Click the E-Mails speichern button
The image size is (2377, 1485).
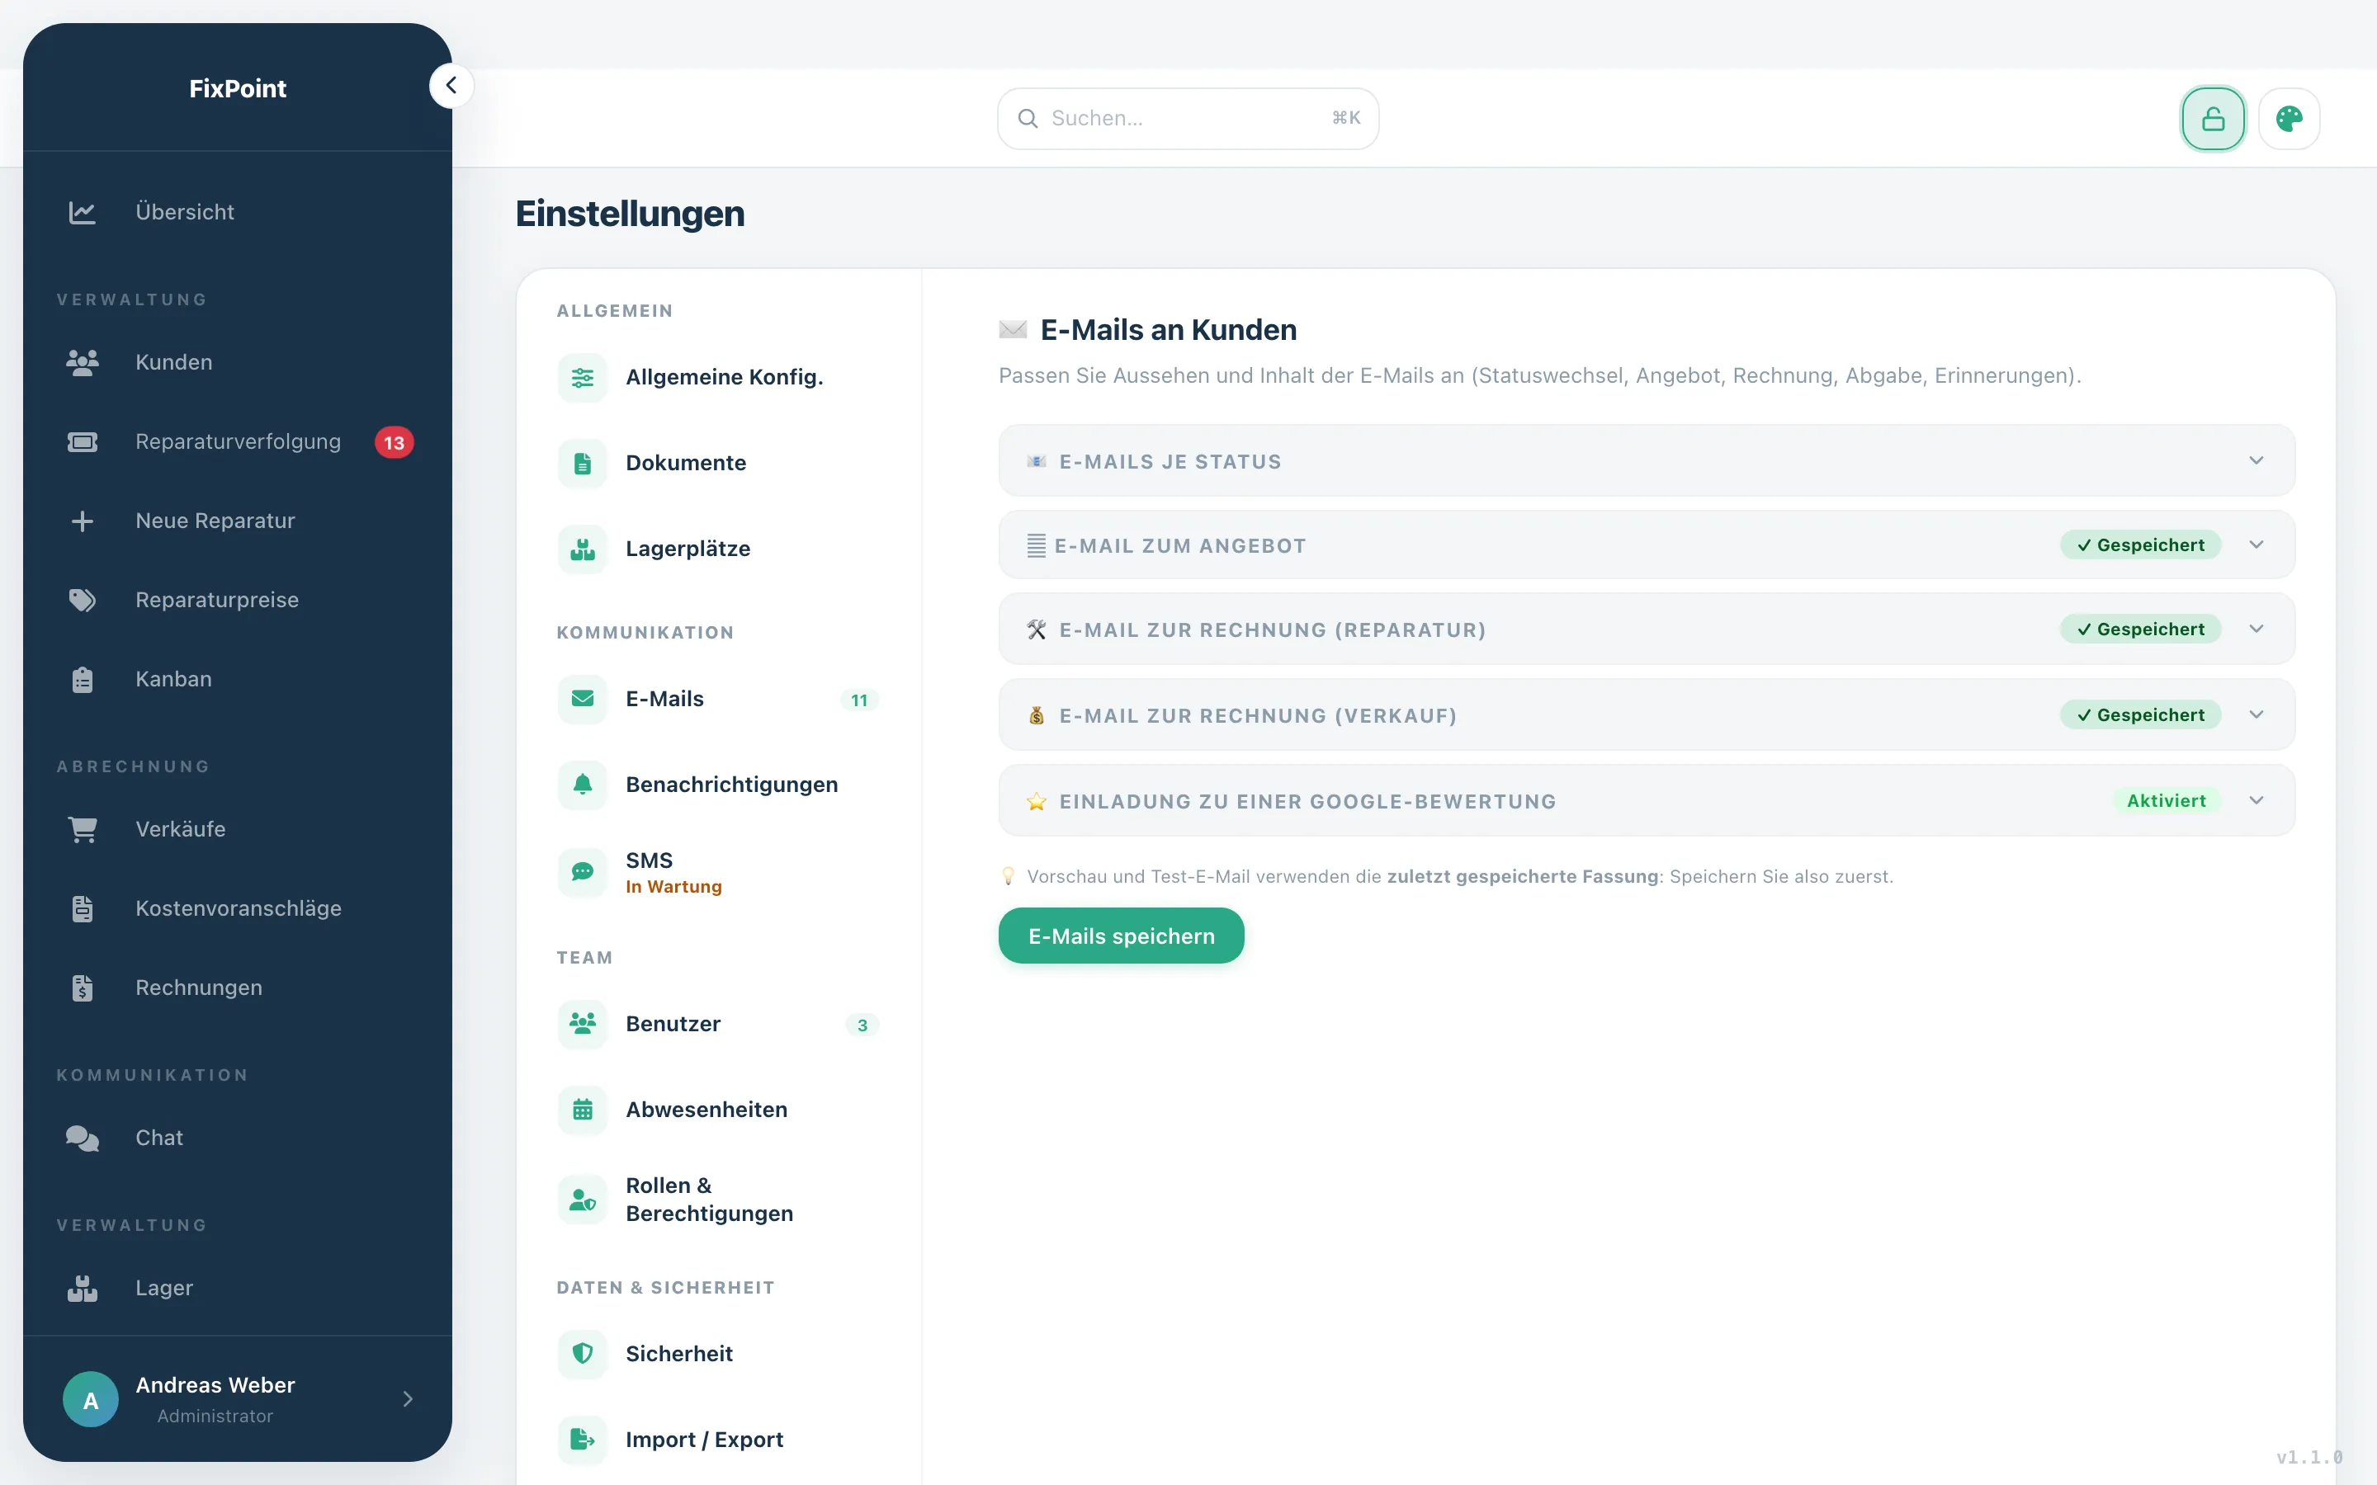(x=1121, y=936)
